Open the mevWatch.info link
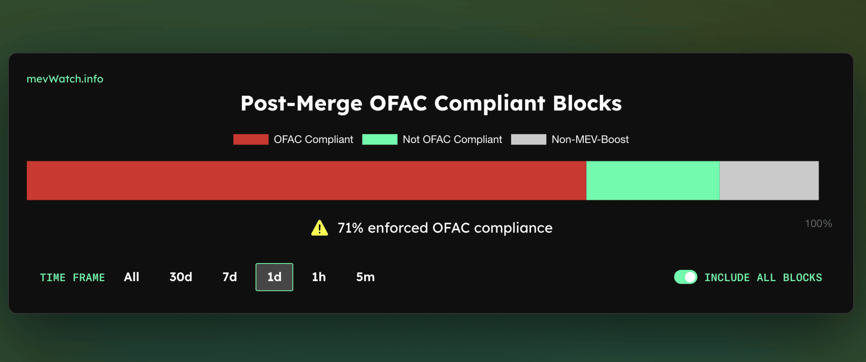The height and width of the screenshot is (362, 866). [x=65, y=79]
